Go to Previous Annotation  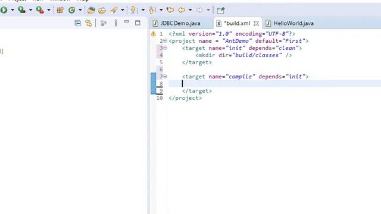pos(151,10)
